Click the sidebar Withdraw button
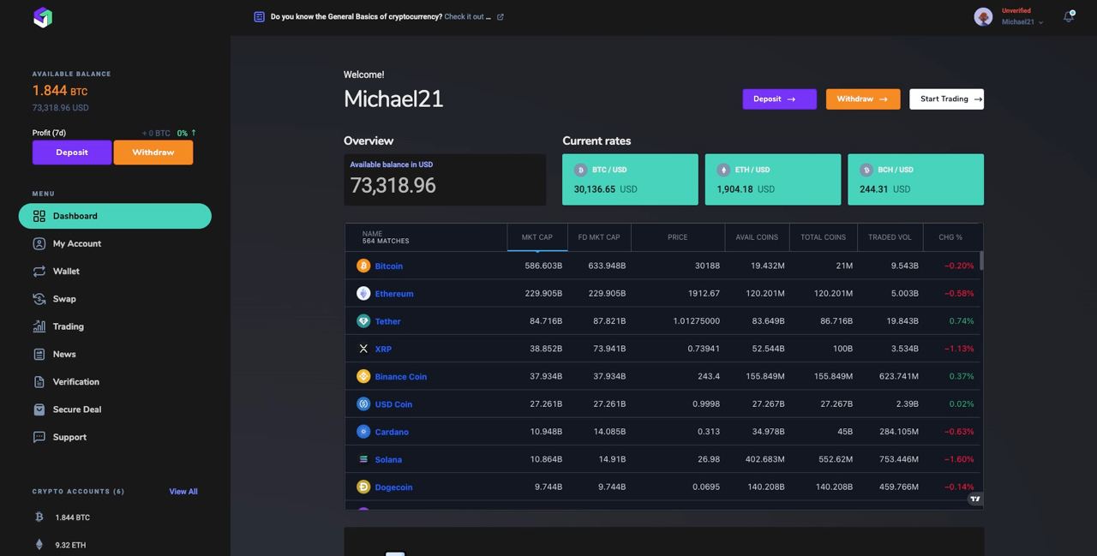Viewport: 1097px width, 556px height. [153, 152]
